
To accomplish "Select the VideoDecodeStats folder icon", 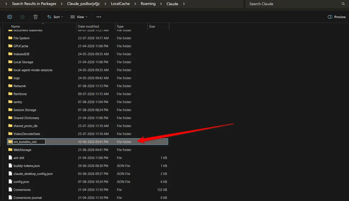I will [10, 134].
